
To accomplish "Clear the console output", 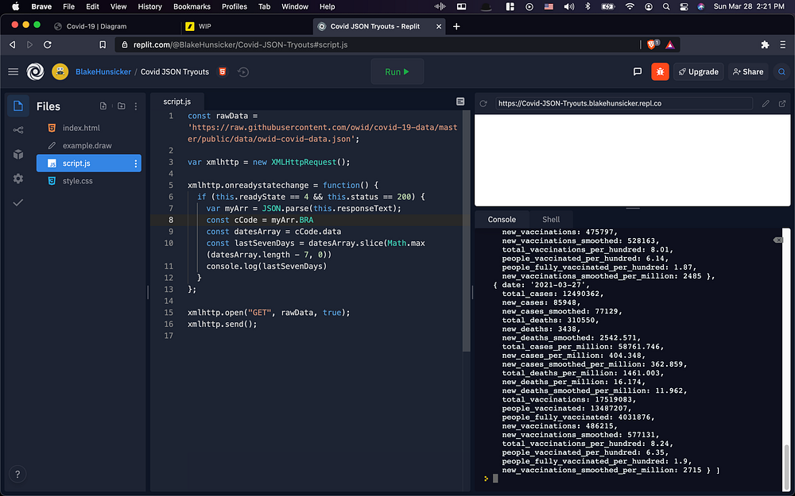I will (778, 240).
